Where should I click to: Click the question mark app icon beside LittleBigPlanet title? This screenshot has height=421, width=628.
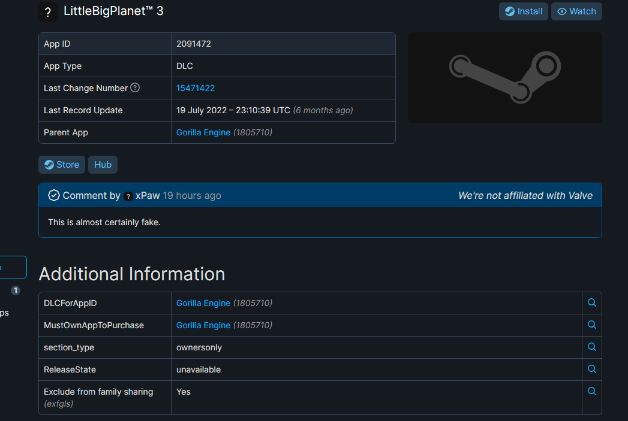pos(48,12)
